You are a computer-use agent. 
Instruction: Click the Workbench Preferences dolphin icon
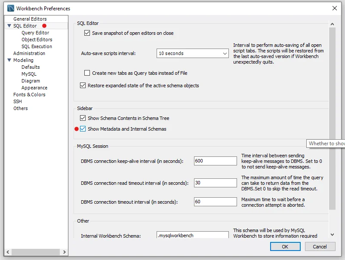click(x=11, y=8)
